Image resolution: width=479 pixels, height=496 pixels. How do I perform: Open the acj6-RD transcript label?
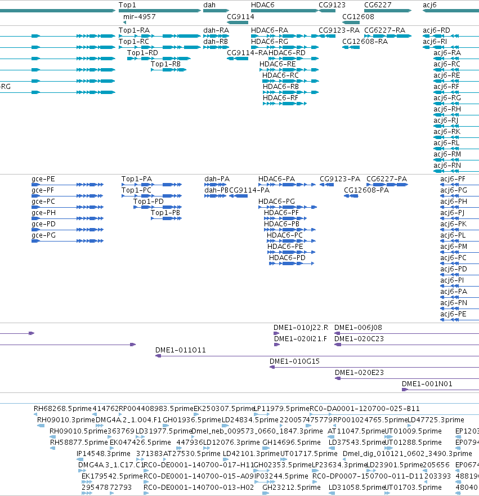(x=436, y=30)
